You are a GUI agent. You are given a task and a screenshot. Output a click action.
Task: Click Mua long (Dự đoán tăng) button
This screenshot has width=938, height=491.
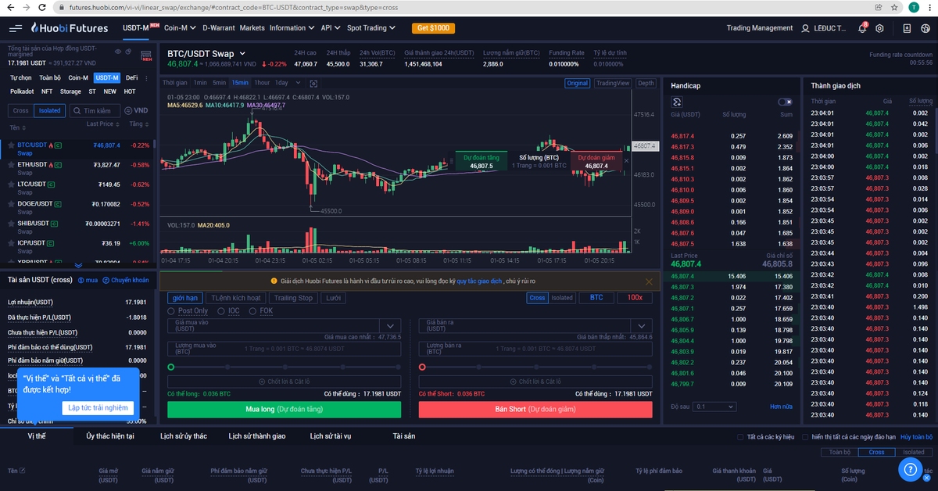click(284, 410)
